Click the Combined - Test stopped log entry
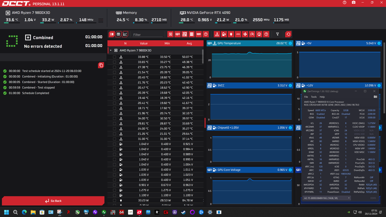The width and height of the screenshot is (386, 217). [x=38, y=87]
